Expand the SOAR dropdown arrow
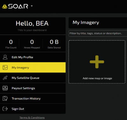127x120 pixels. (32, 6)
